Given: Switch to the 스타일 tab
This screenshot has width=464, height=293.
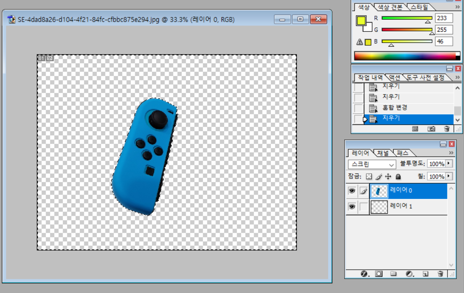Looking at the screenshot, I should pos(419,7).
